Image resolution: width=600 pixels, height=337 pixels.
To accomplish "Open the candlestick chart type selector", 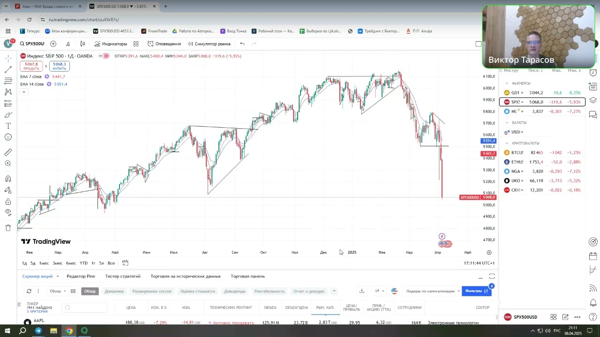I will coord(82,44).
